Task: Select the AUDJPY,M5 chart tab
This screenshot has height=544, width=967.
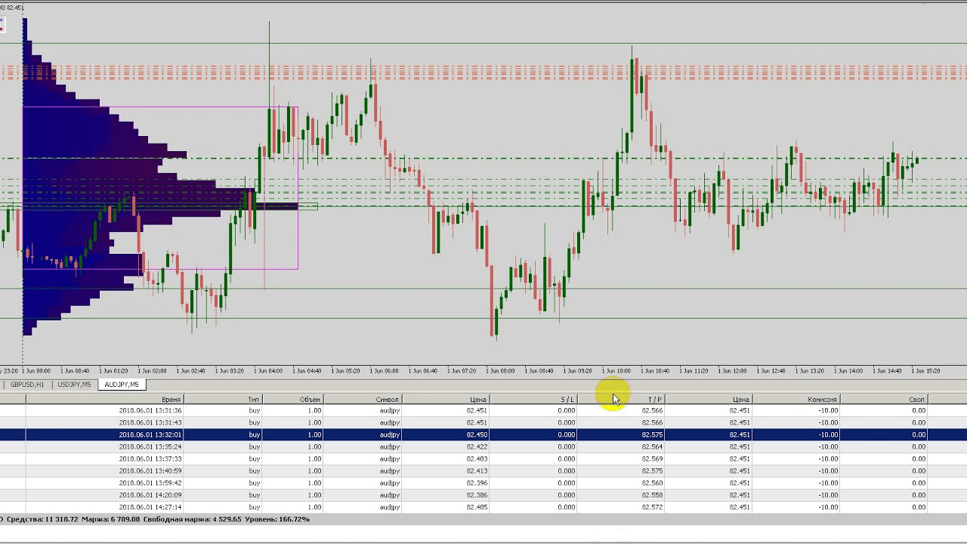Action: [121, 385]
